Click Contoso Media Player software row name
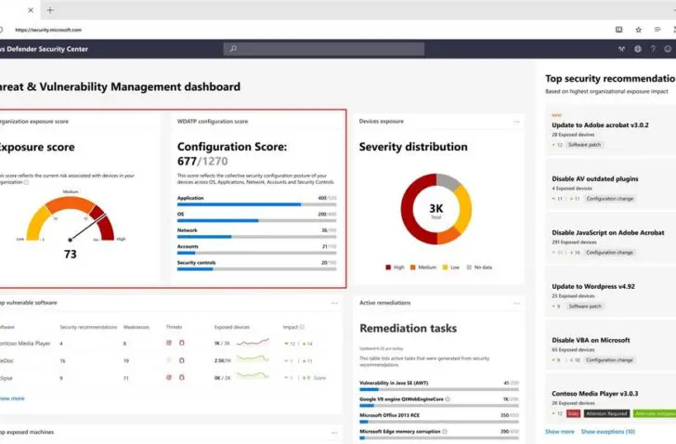The width and height of the screenshot is (676, 444). click(x=25, y=344)
